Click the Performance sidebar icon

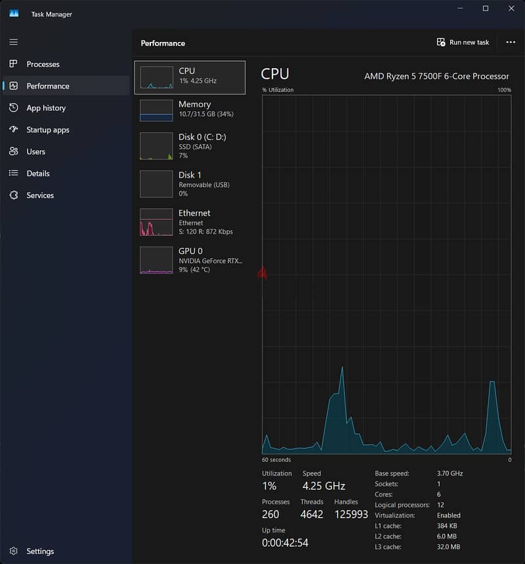tap(14, 86)
